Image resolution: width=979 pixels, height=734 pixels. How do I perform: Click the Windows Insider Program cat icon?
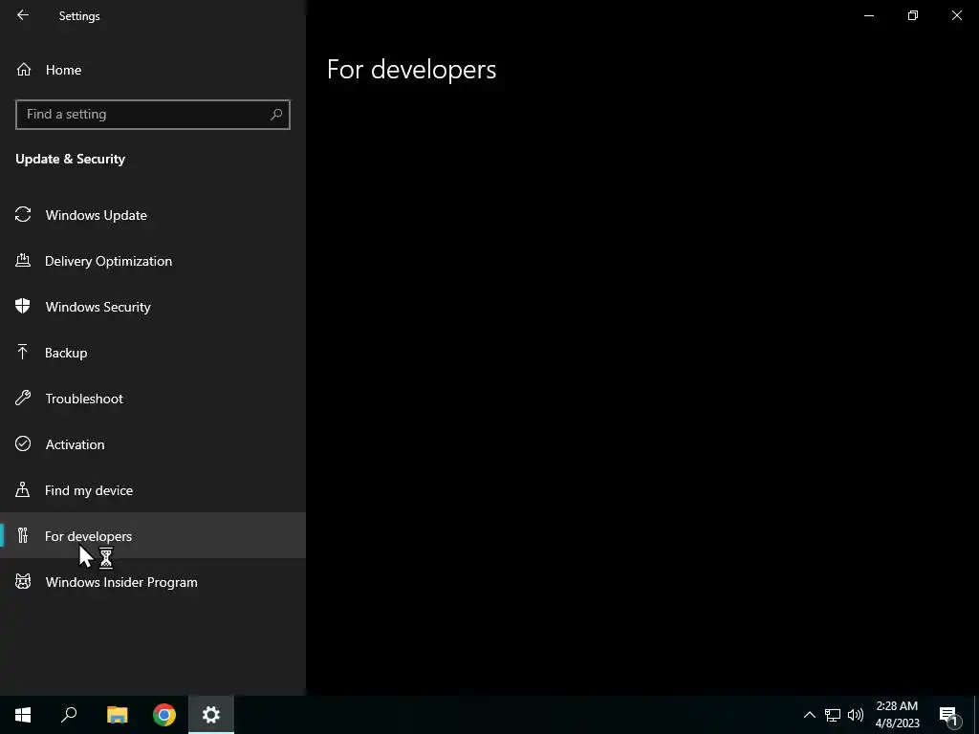point(23,582)
